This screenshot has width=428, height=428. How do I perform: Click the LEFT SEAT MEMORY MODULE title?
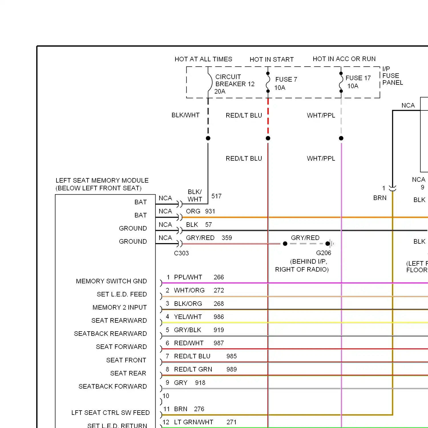click(102, 180)
